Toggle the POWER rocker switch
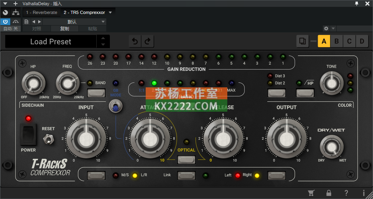This screenshot has height=199, width=373. click(x=28, y=134)
